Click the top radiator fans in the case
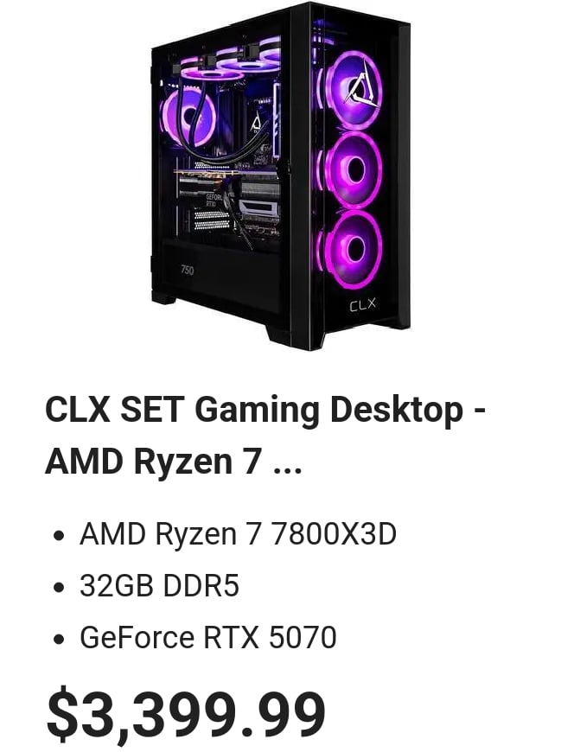The height and width of the screenshot is (752, 561). (x=233, y=61)
